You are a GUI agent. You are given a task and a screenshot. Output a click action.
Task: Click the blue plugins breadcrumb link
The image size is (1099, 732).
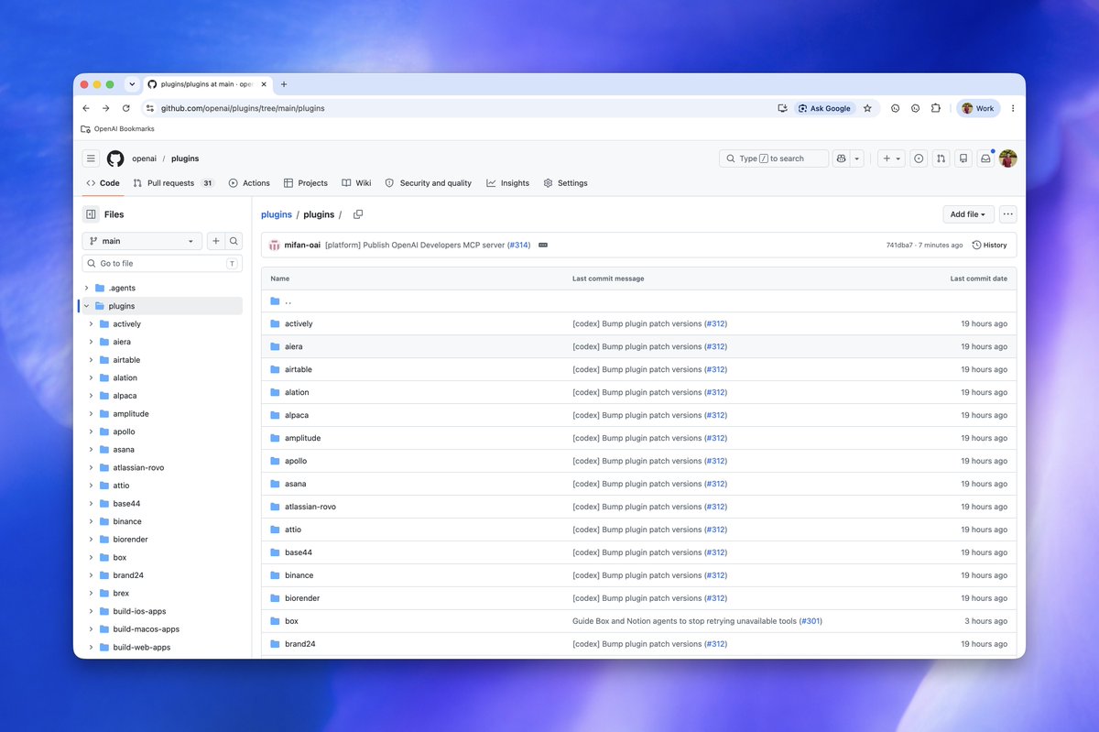277,214
